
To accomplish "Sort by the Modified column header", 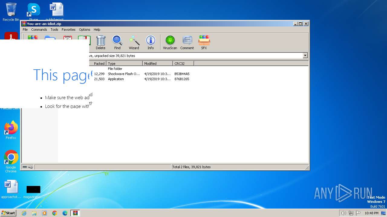I will click(x=158, y=63).
